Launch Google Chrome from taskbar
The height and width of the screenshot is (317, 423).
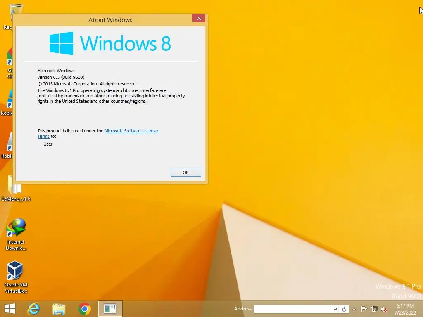pos(84,309)
